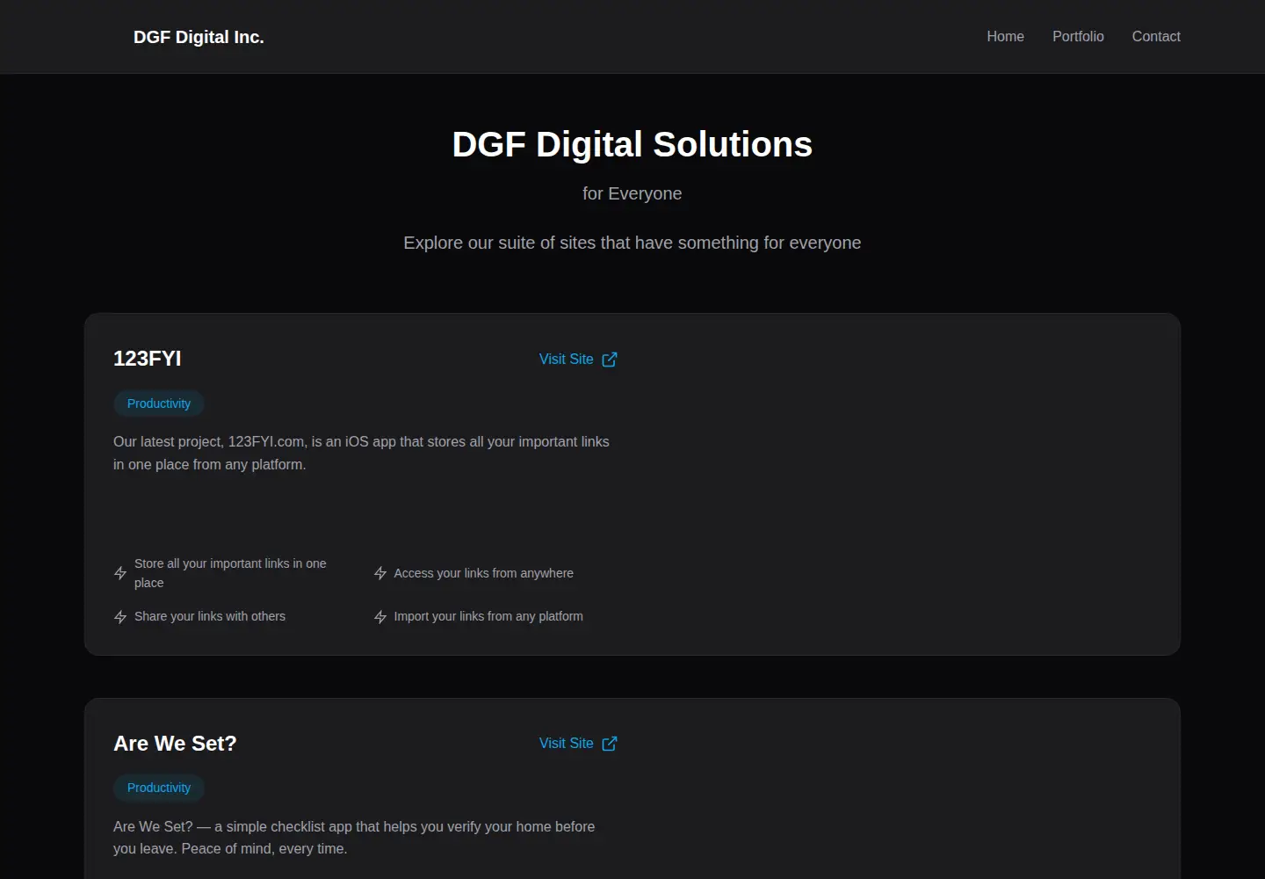Screen dimensions: 1265x879
Task: Click lightning icon next to 'Store all your important links'
Action: click(120, 573)
